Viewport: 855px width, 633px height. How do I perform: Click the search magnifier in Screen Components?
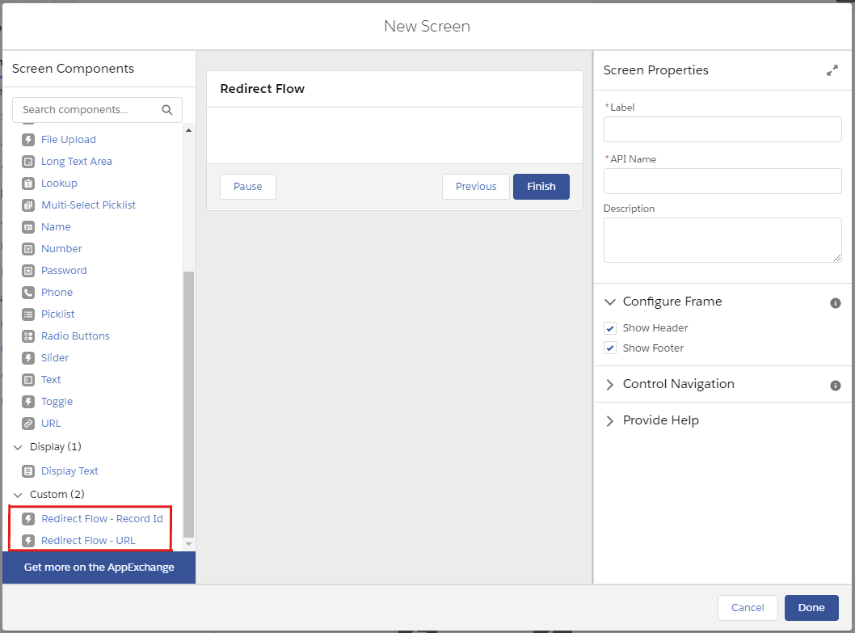(x=167, y=109)
